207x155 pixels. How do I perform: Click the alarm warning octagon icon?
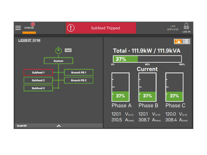(x=71, y=28)
